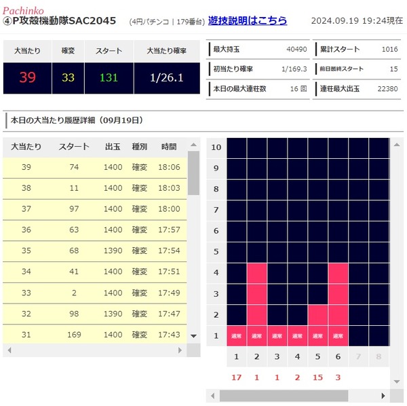Click history table left scroll arrow
This screenshot has height=406, width=407.
tap(9, 350)
